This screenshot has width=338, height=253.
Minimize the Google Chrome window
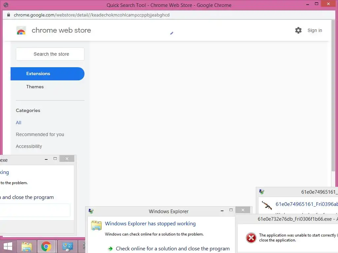[x=308, y=4]
